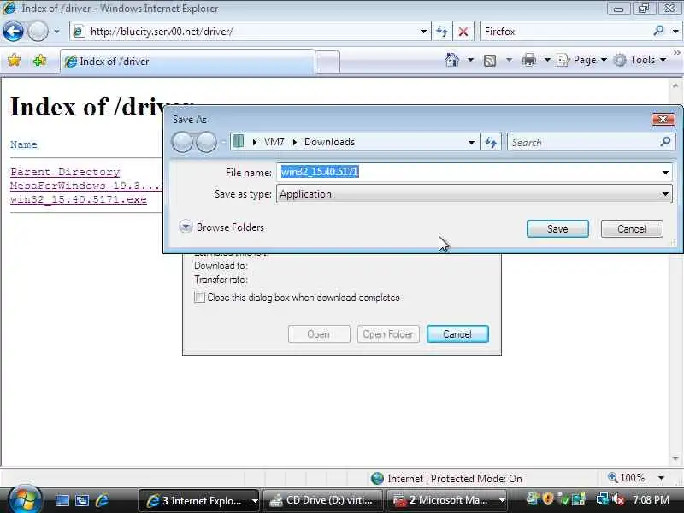Select the Index of /driver tab
This screenshot has height=513, width=684.
point(187,62)
